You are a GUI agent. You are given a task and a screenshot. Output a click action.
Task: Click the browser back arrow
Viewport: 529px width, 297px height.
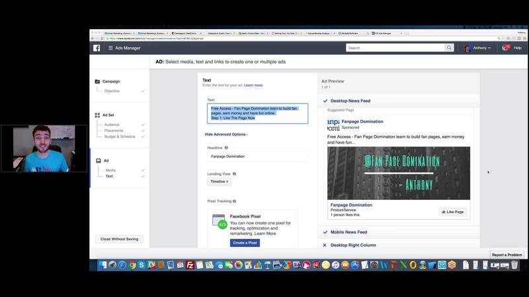click(x=93, y=38)
